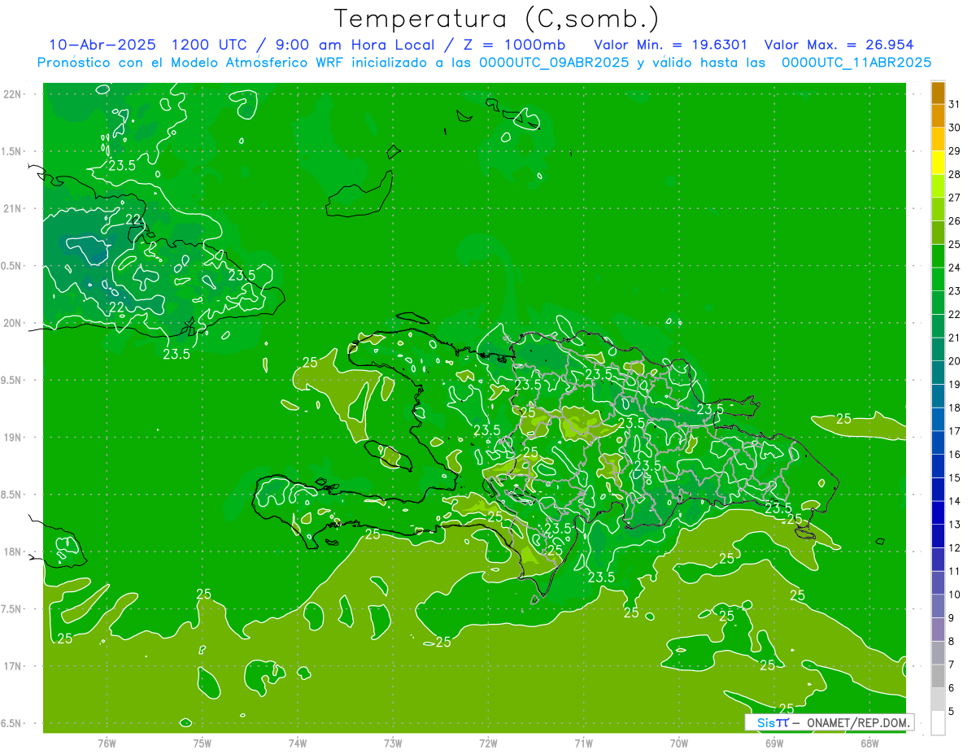Click the 72W longitude axis label
Image resolution: width=976 pixels, height=754 pixels.
(488, 743)
